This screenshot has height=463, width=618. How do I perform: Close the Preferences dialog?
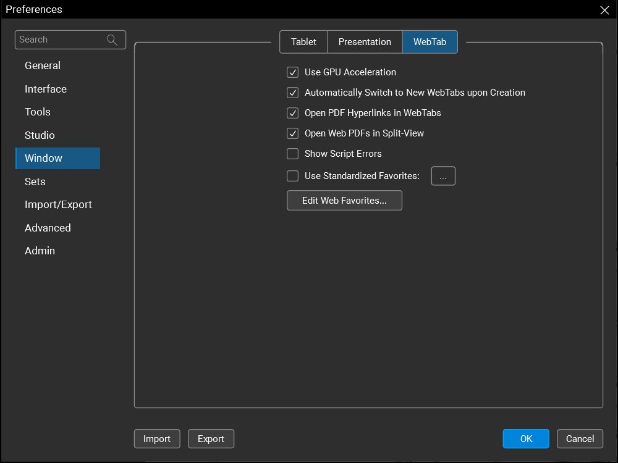[604, 9]
